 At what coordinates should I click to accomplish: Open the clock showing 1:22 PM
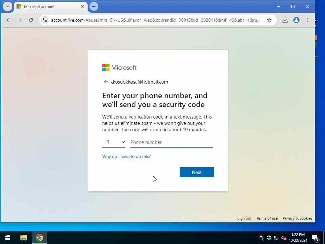tap(298, 238)
